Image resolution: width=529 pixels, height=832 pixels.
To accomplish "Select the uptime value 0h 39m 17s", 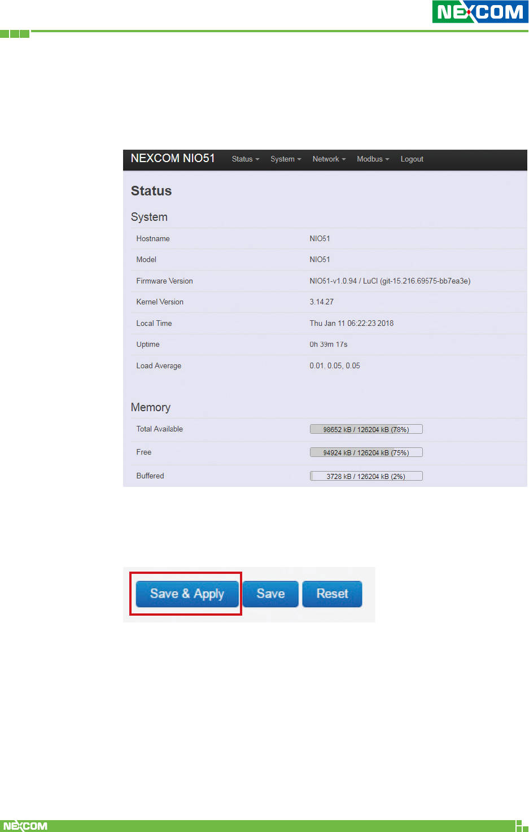I will (x=329, y=345).
